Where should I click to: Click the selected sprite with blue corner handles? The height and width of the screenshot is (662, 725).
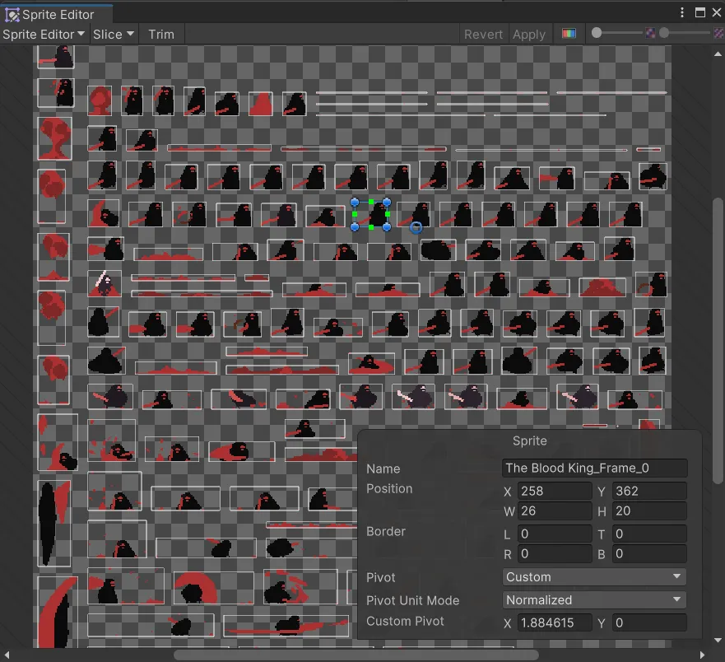click(x=371, y=215)
